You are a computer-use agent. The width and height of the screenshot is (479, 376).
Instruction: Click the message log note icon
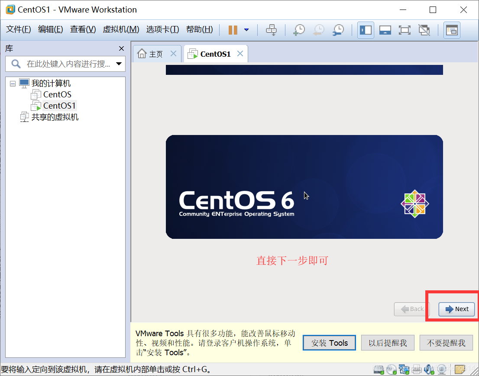(460, 369)
